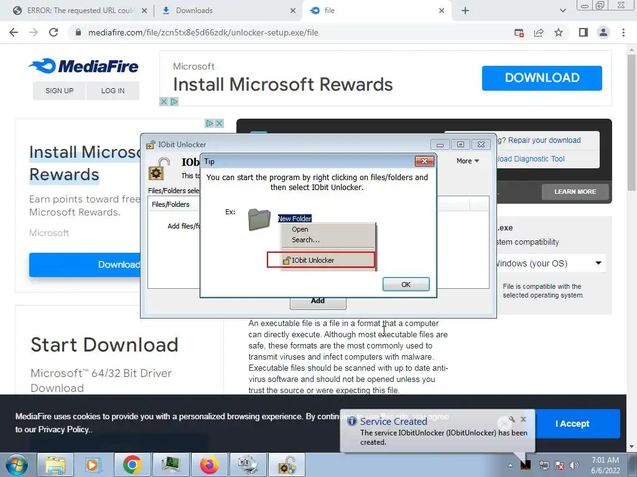This screenshot has width=637, height=477.
Task: Click the site padlock security icon
Action: [x=78, y=32]
